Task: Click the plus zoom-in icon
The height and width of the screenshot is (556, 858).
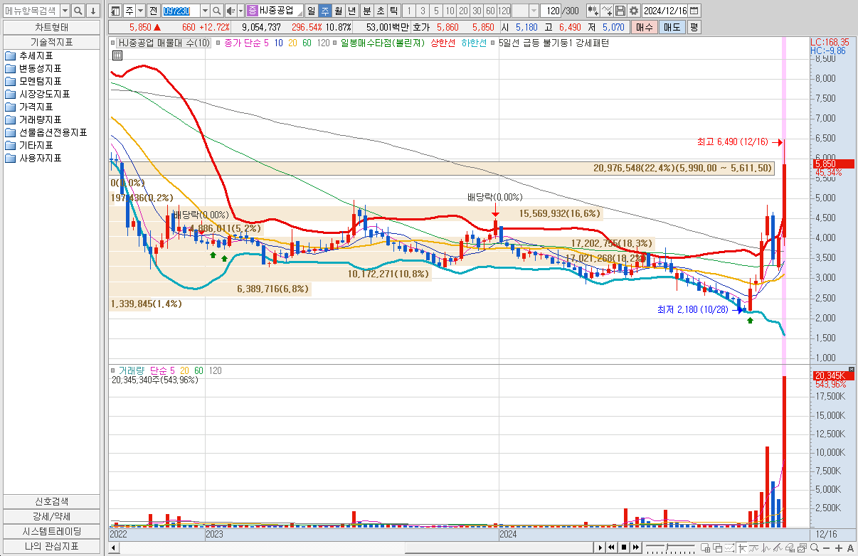Action: click(x=839, y=548)
